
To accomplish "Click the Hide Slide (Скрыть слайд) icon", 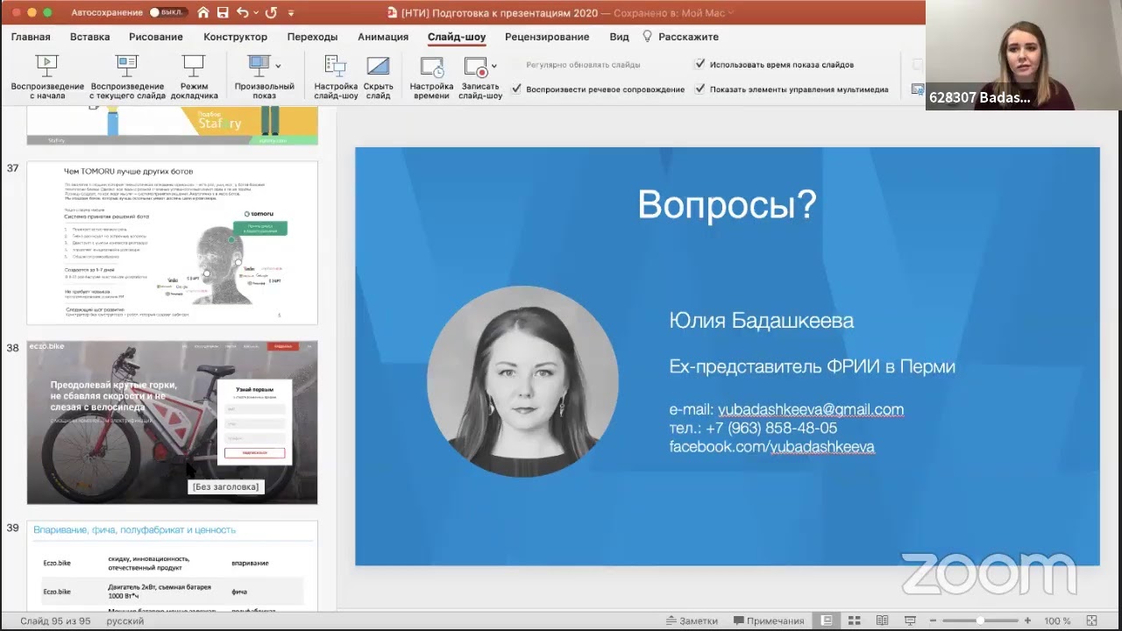I will [x=378, y=66].
